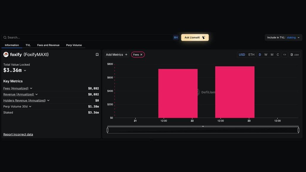
Task: Download chart data as .csv
Action: pos(295,54)
